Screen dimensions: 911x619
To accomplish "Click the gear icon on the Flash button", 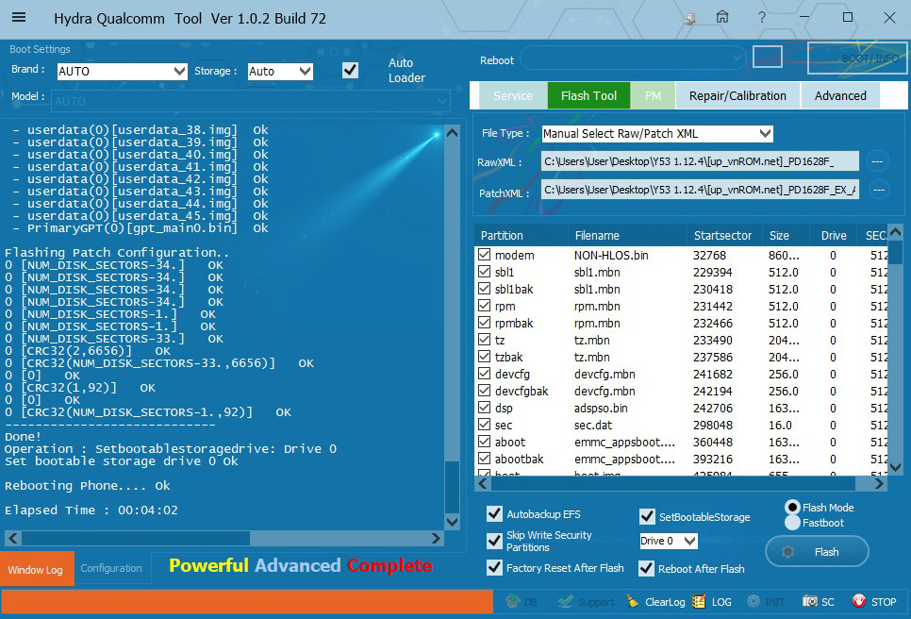I will tap(787, 552).
